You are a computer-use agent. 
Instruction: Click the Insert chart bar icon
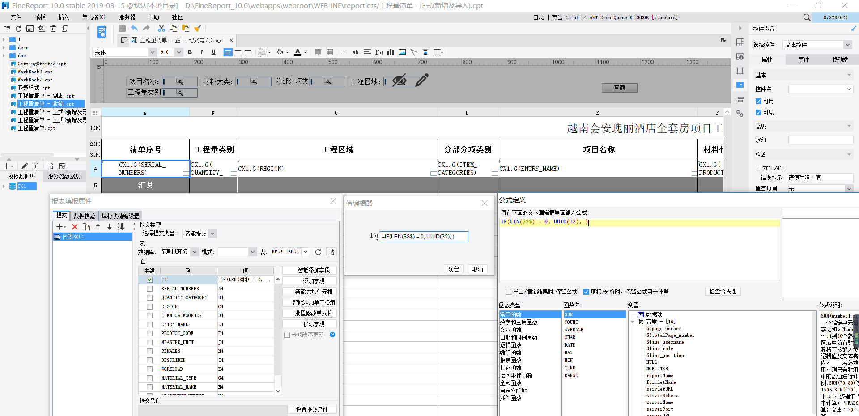coord(391,52)
